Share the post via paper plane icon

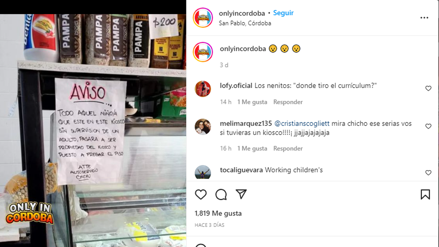(x=241, y=194)
